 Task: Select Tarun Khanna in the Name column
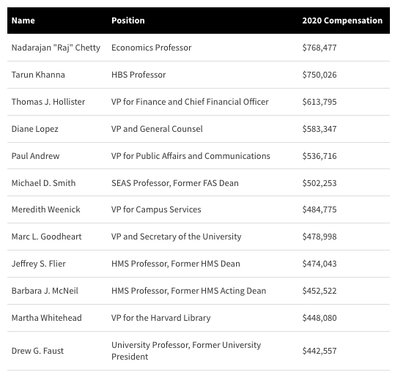pyautogui.click(x=38, y=75)
